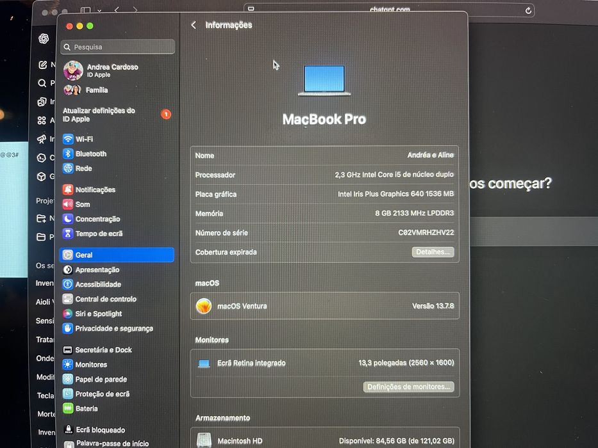Reload the page in Safari window
Image resolution: width=598 pixels, height=448 pixels.
pyautogui.click(x=528, y=10)
